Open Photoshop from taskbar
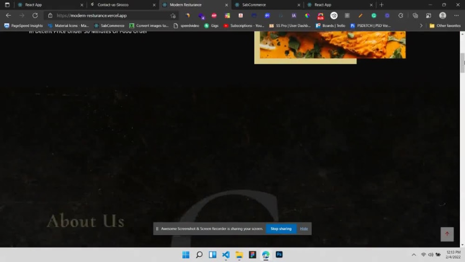465x262 pixels. [x=279, y=255]
